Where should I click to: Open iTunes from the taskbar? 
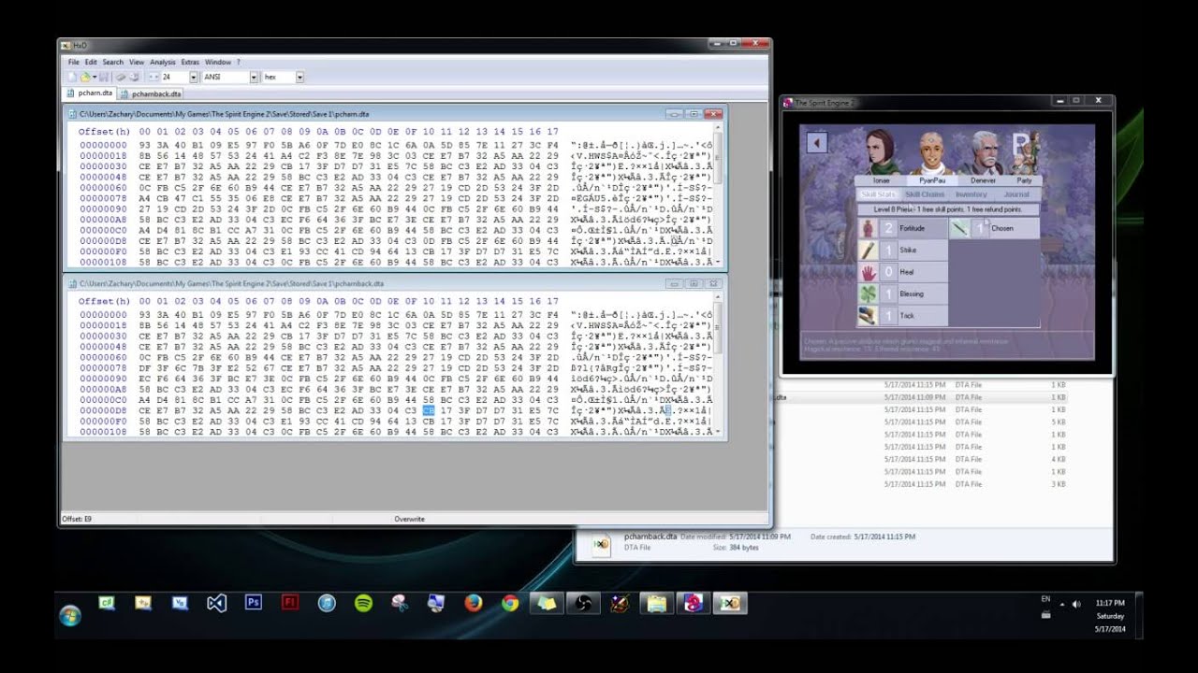327,603
